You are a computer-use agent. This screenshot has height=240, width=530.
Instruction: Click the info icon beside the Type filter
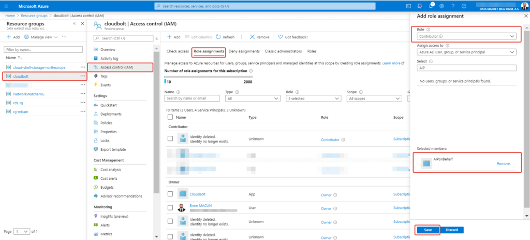click(237, 92)
